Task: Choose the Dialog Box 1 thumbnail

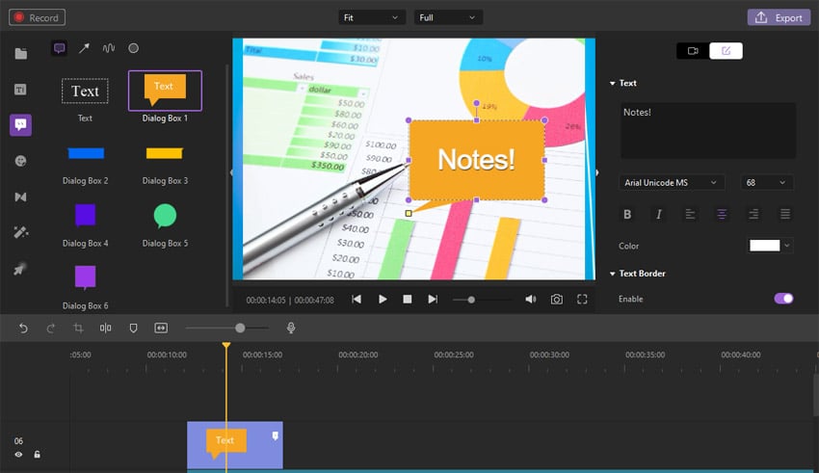Action: [165, 91]
